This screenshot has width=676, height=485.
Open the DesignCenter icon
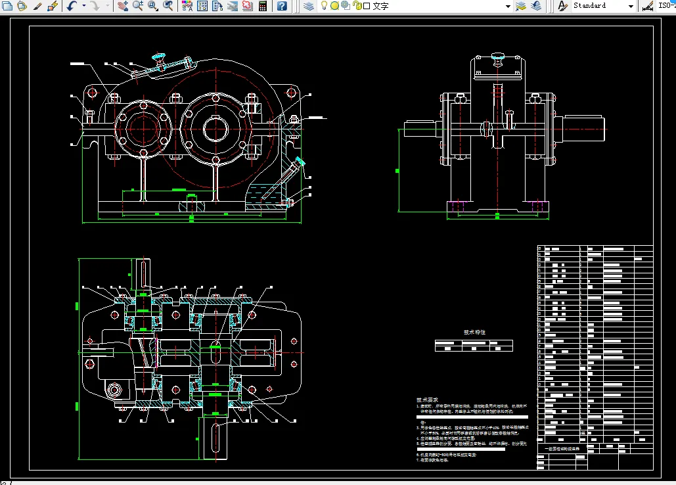point(202,6)
